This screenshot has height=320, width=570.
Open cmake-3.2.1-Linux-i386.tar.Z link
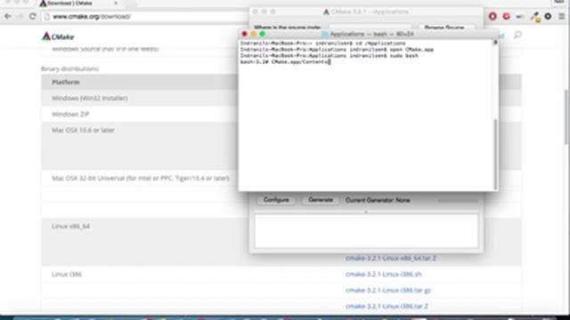point(387,306)
